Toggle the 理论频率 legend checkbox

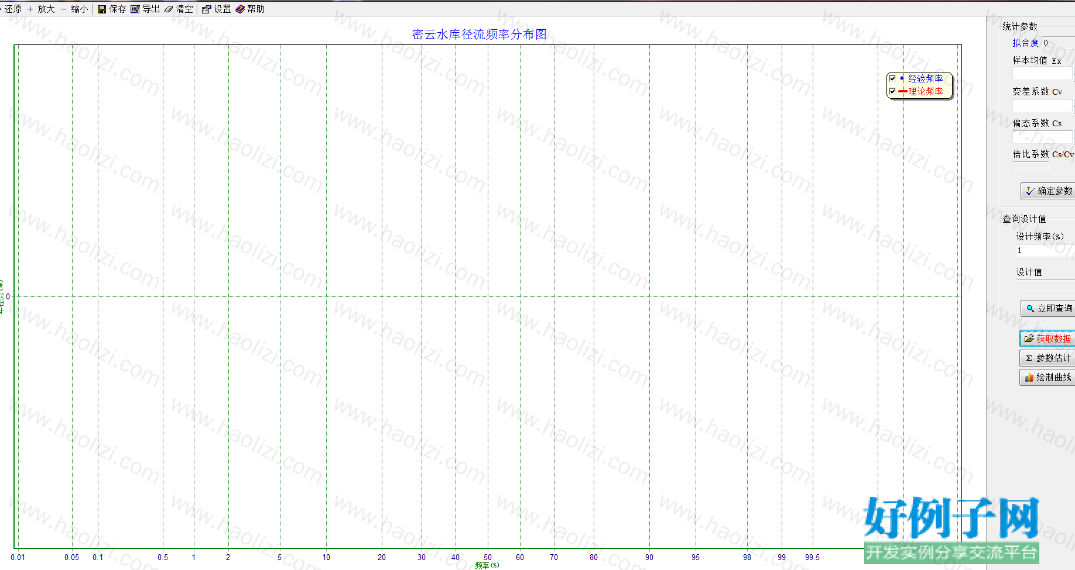pyautogui.click(x=892, y=91)
